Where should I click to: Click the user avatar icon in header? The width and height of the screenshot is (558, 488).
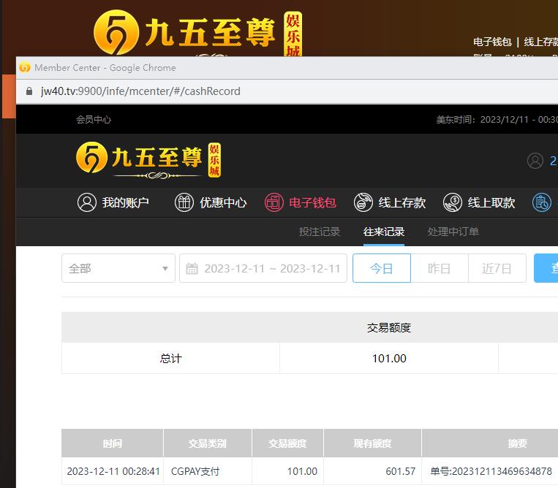point(535,161)
